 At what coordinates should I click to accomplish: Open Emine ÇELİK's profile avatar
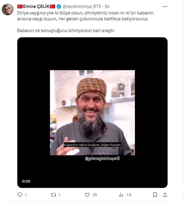click(8, 9)
